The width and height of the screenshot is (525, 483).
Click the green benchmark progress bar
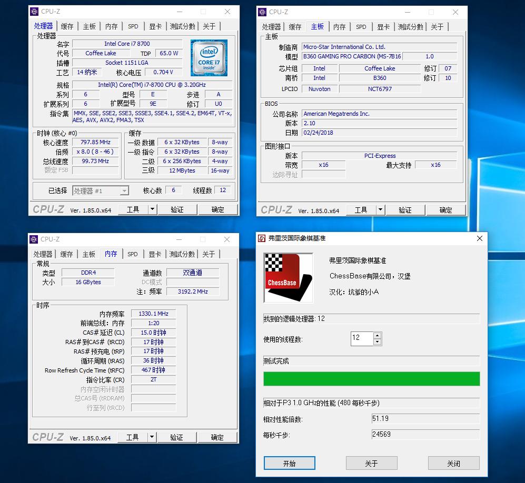point(371,379)
